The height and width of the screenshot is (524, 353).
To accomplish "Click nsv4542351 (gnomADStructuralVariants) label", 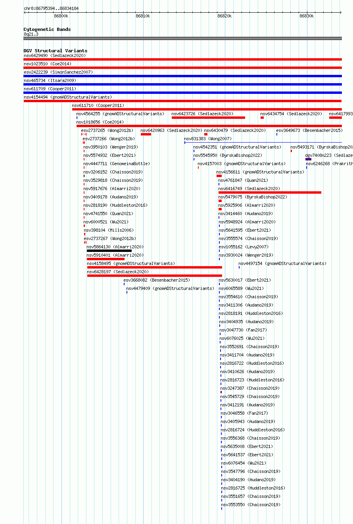I will coord(237,147).
